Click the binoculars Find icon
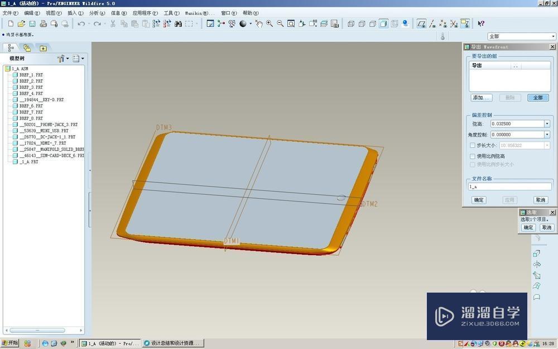This screenshot has height=349, width=558. [x=178, y=23]
